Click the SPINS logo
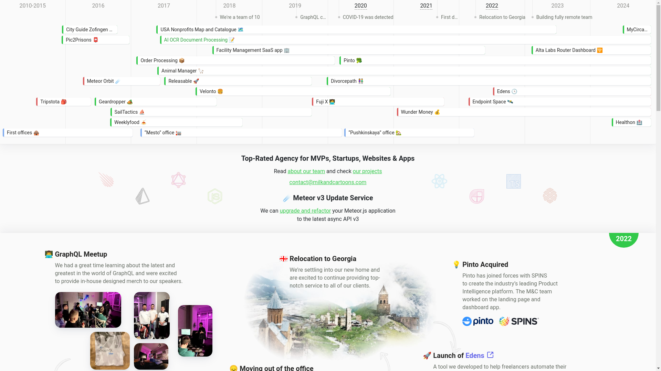661x371 pixels. [x=519, y=321]
